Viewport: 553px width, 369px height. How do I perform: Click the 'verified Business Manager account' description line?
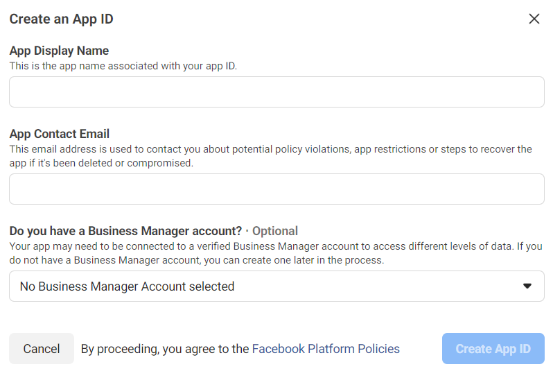(x=275, y=246)
